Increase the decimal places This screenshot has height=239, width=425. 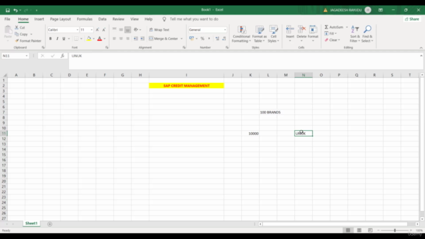point(217,39)
